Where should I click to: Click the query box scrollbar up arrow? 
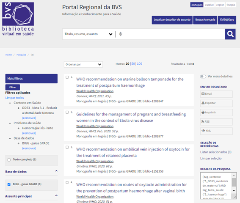234,176
